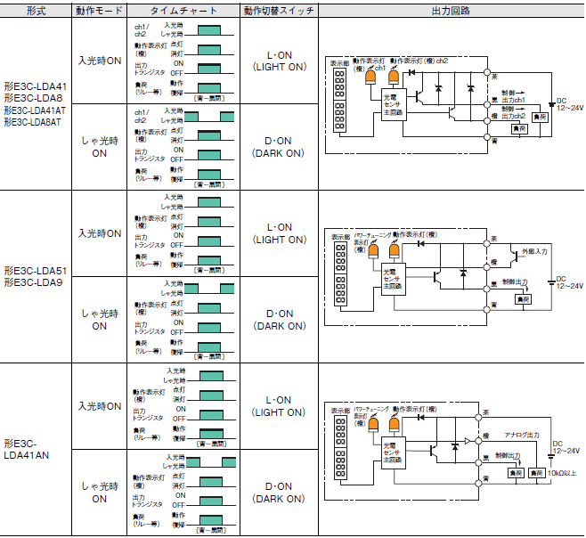Click 入光時ON in the E3C-LDA41AN section

point(100,406)
